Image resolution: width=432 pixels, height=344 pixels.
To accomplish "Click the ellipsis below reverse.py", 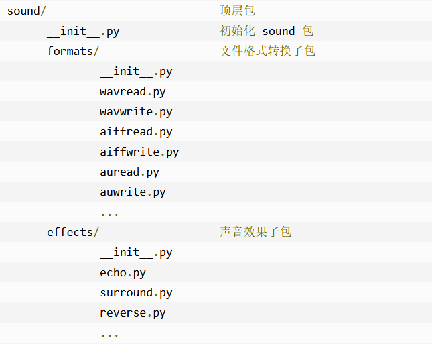I will click(109, 334).
